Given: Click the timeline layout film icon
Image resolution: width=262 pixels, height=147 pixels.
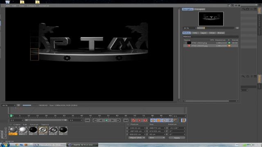Looking at the screenshot, I should tap(183, 120).
